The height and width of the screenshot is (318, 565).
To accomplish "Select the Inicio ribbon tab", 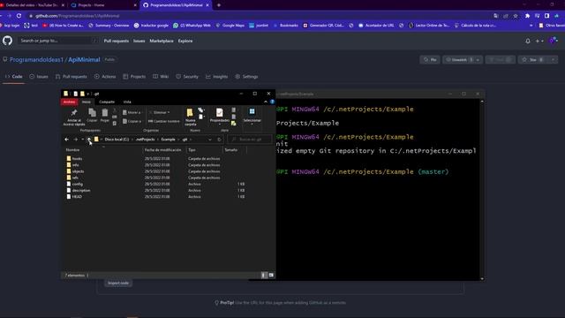I will (87, 102).
